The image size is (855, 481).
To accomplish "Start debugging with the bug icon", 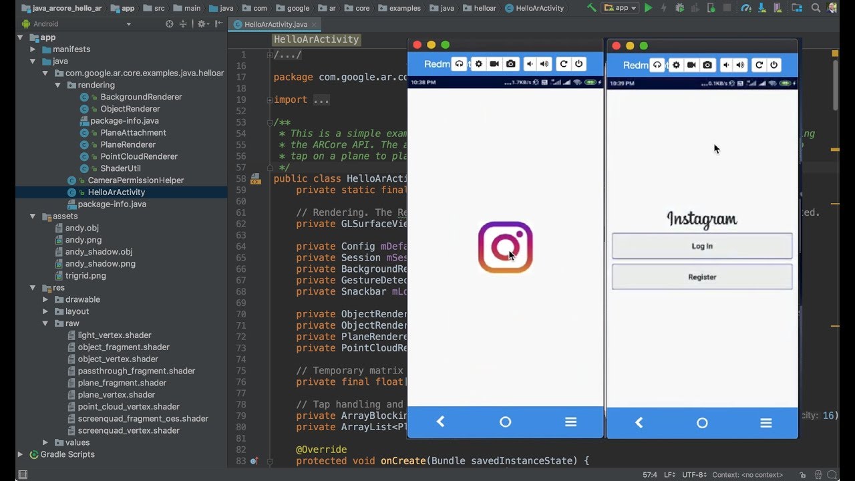I will (x=680, y=8).
